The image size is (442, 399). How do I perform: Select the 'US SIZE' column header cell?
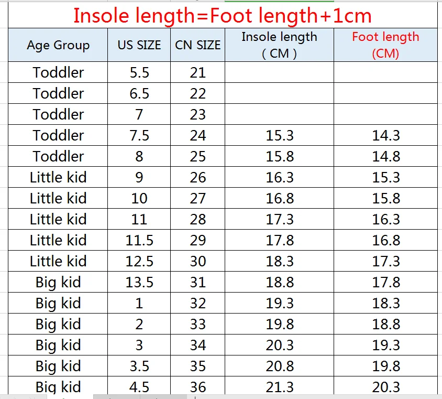click(139, 45)
